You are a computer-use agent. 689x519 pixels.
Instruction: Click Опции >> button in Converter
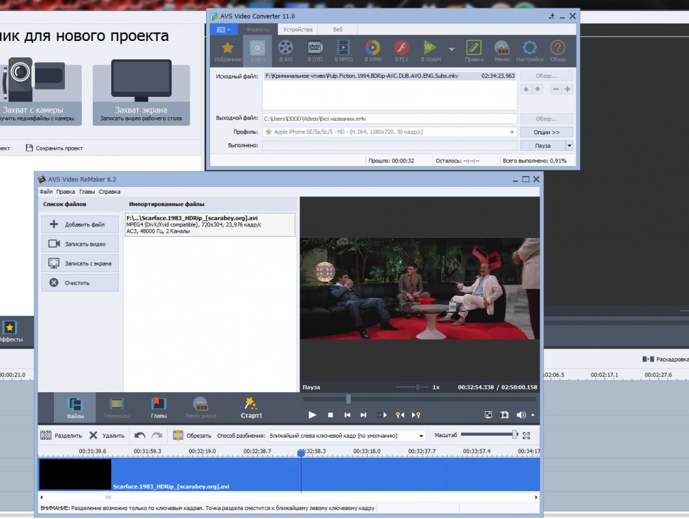[x=546, y=132]
